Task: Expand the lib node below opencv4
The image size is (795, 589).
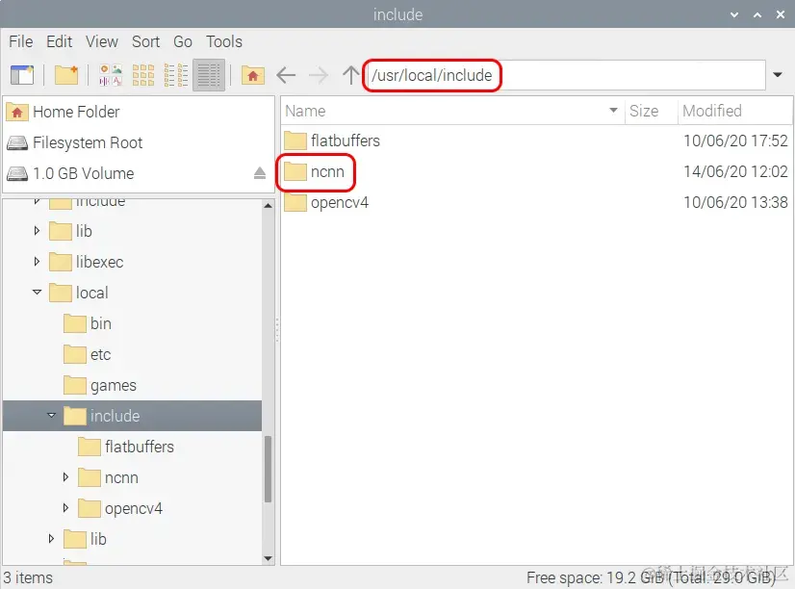Action: [x=51, y=539]
